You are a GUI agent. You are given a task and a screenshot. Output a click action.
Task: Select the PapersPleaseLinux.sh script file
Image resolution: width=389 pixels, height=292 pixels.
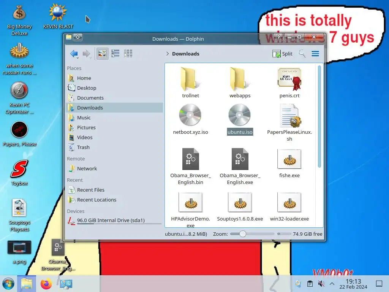pos(289,123)
